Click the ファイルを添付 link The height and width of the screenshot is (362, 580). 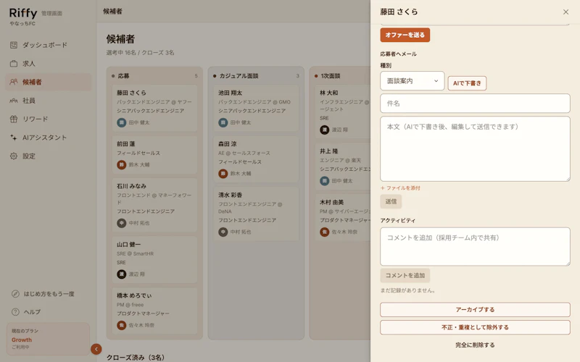[400, 188]
